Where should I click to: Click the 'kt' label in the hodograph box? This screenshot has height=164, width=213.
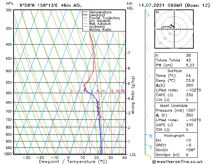[x=157, y=12]
